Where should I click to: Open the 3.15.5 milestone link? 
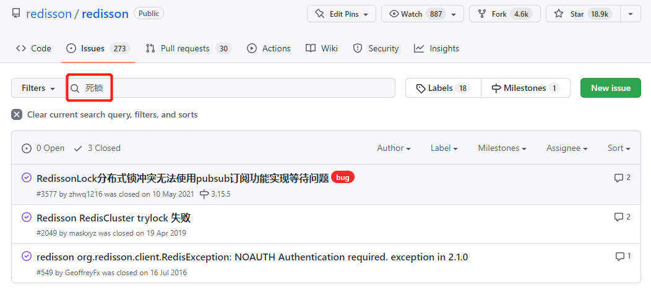[215, 194]
